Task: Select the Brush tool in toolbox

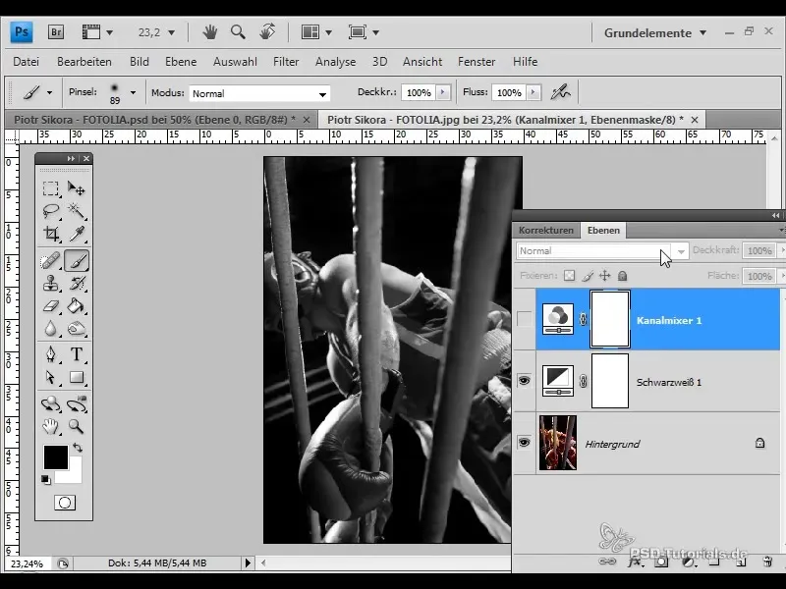Action: click(x=77, y=261)
